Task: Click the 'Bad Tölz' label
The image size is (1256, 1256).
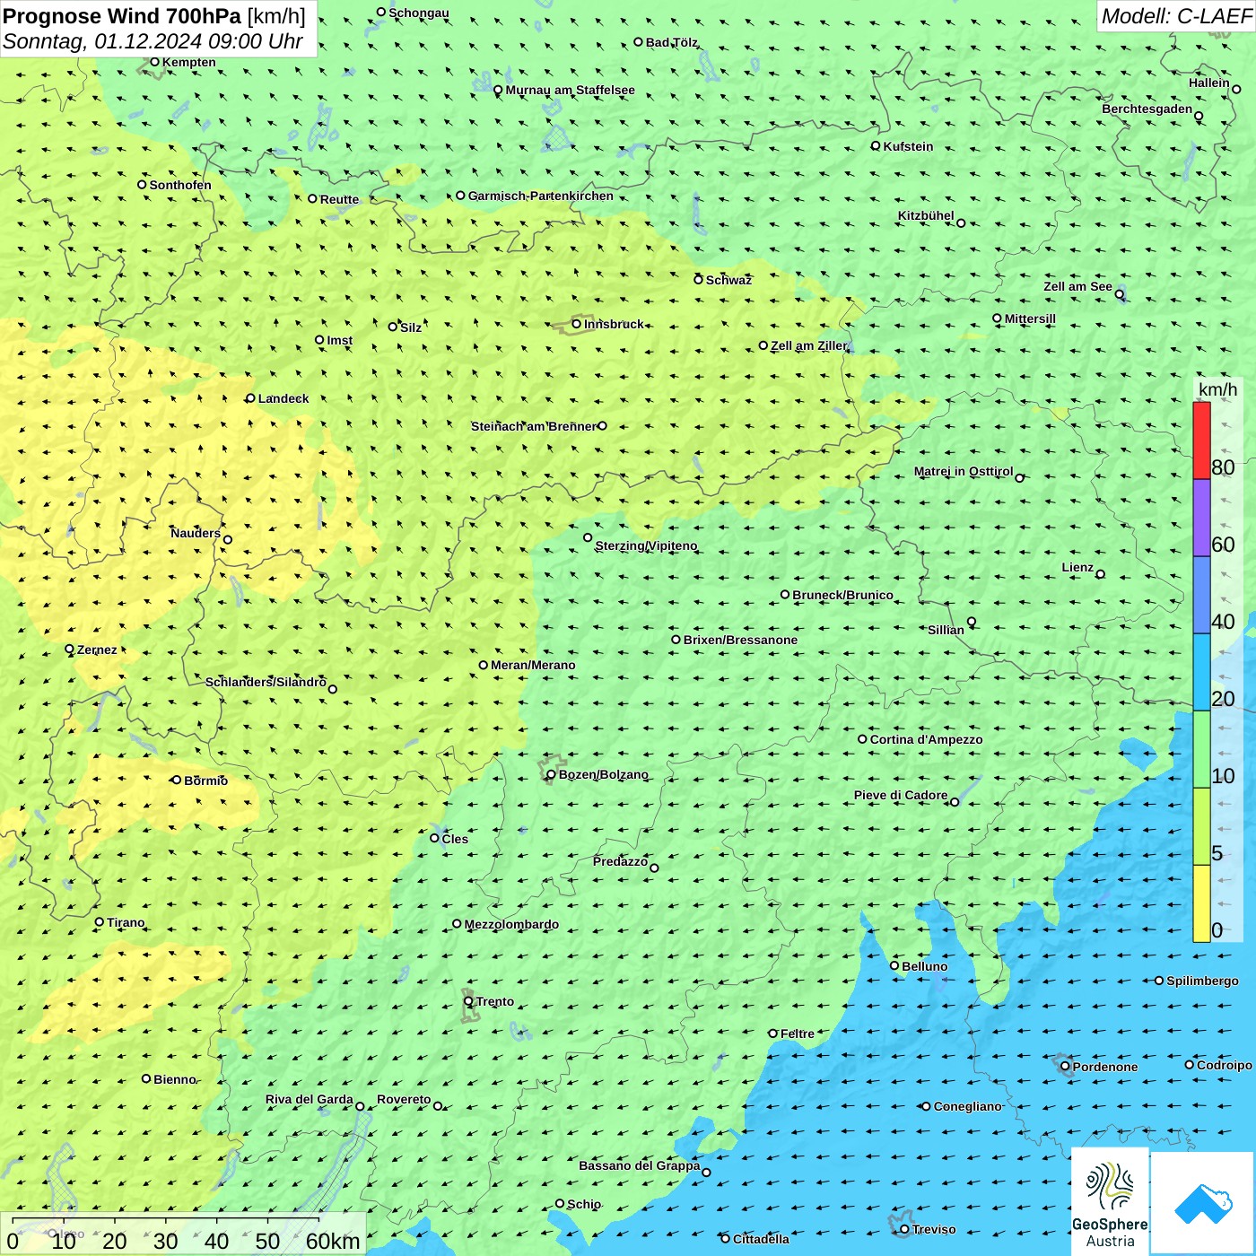Action: pos(672,42)
